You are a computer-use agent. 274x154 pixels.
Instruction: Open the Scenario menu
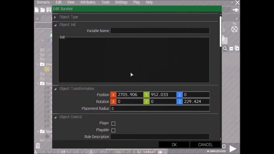(43, 2)
